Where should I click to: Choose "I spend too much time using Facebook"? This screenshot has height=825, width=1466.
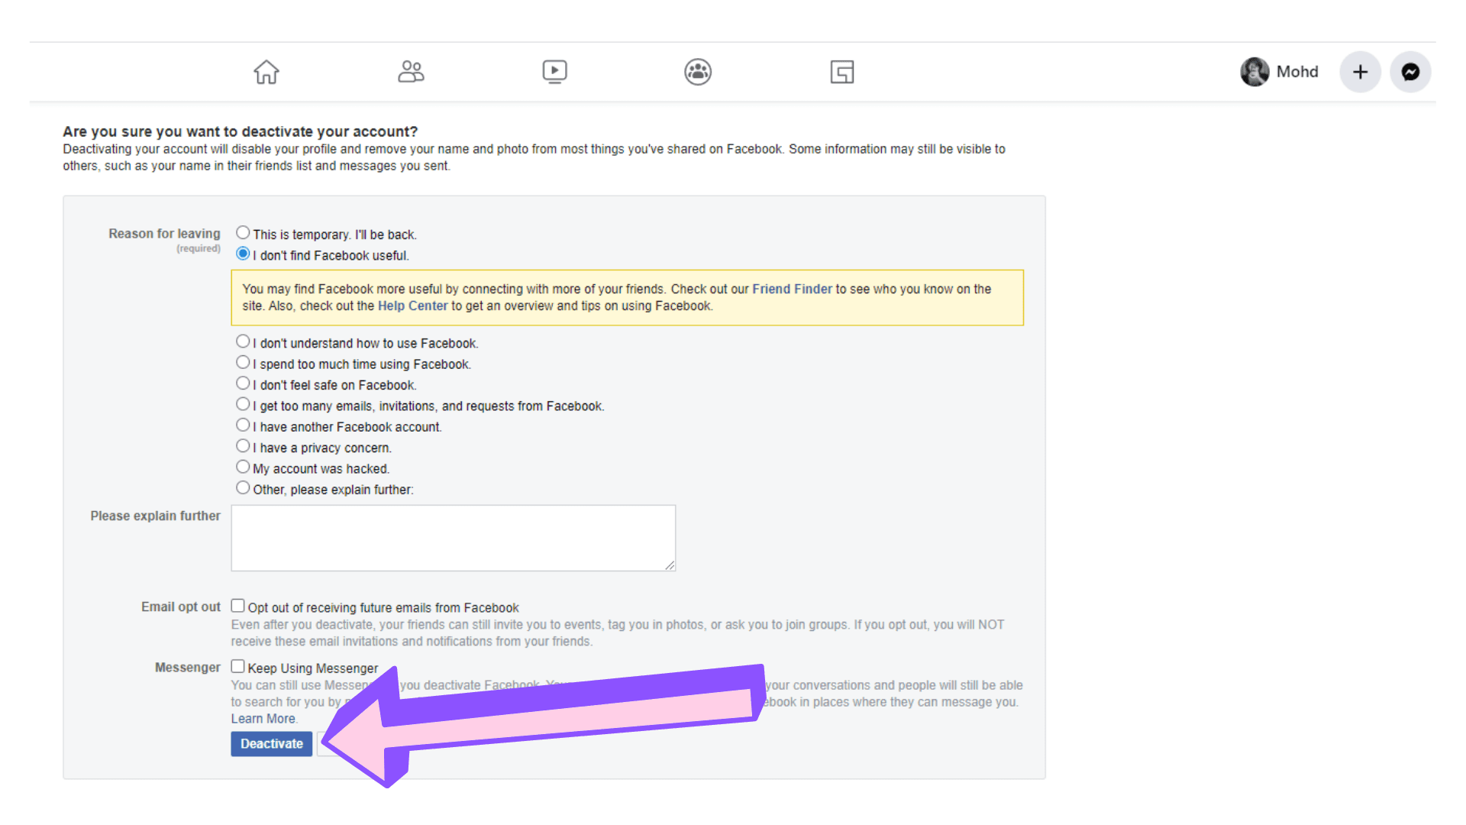tap(243, 362)
